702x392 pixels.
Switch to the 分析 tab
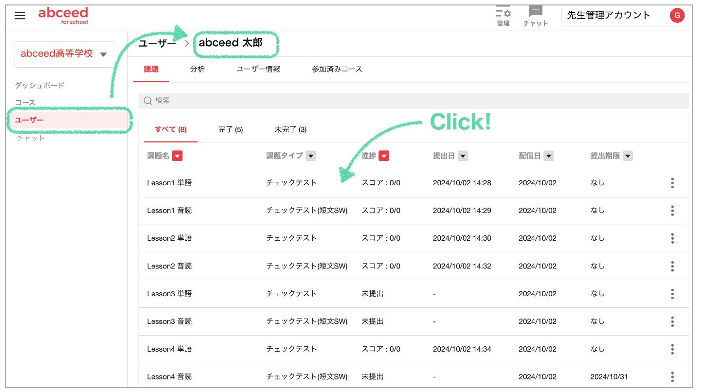point(198,69)
